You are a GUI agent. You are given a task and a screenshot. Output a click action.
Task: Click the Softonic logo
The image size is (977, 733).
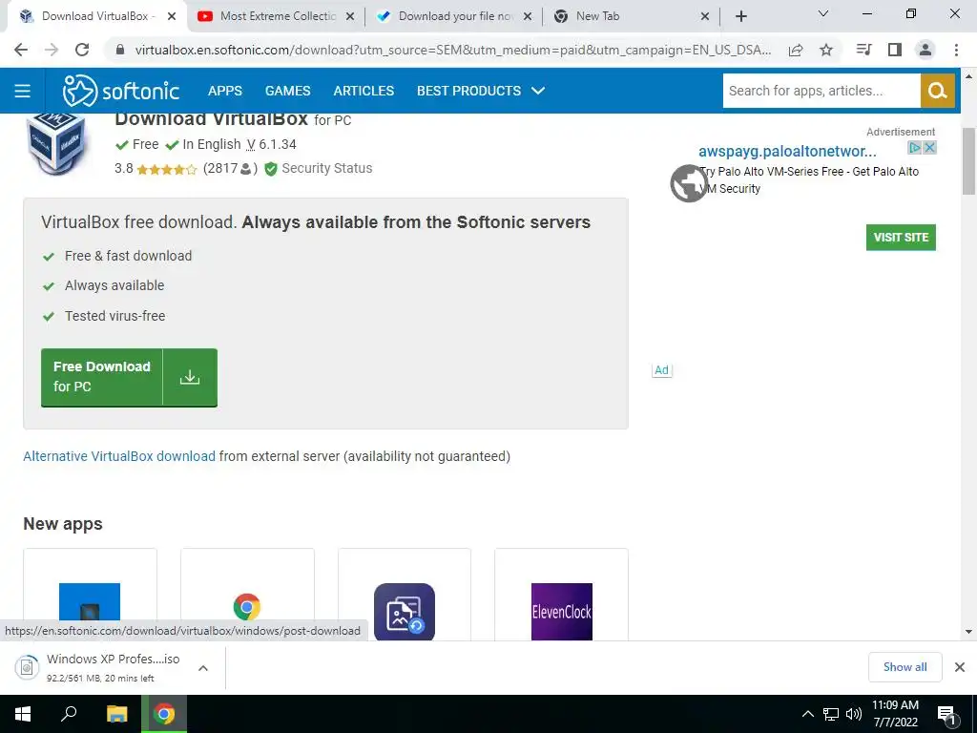[121, 91]
